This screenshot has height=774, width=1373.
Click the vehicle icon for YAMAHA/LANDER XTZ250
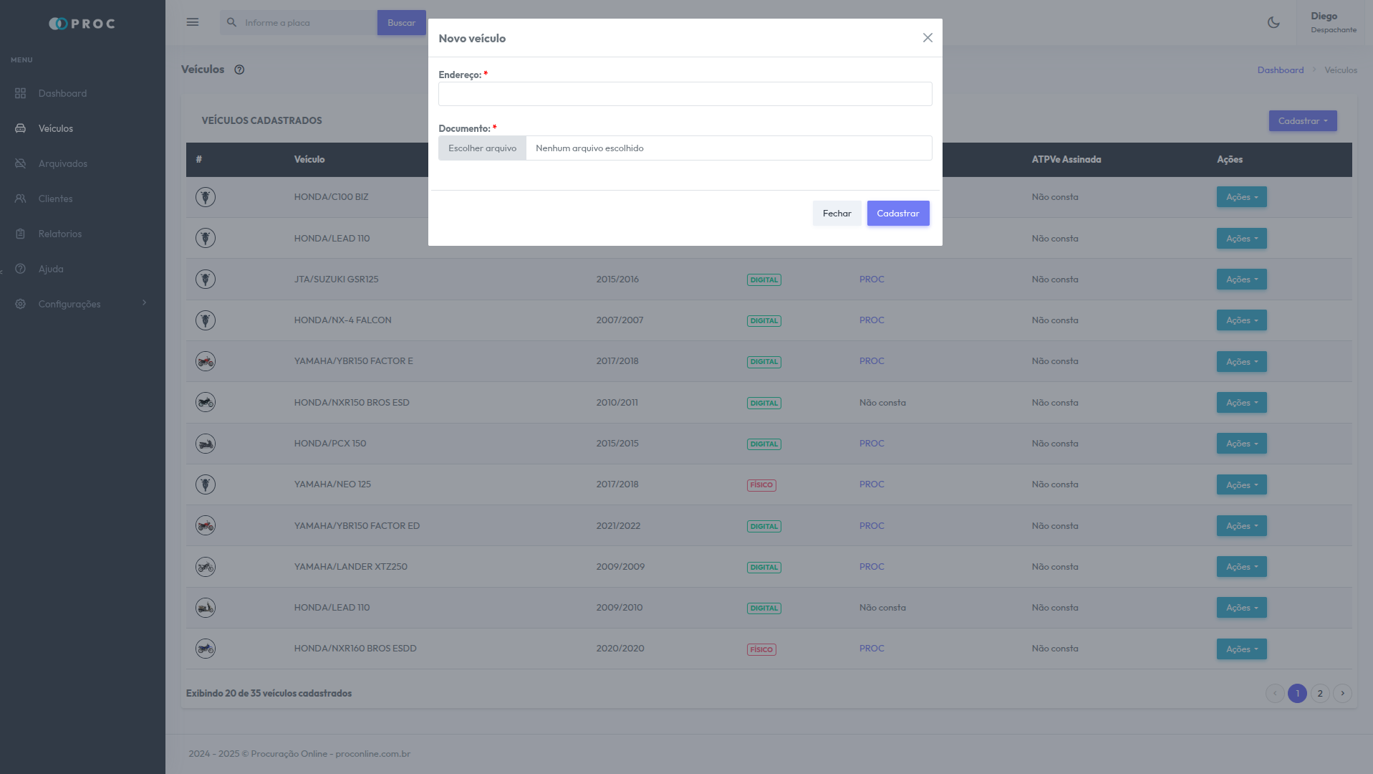[206, 567]
